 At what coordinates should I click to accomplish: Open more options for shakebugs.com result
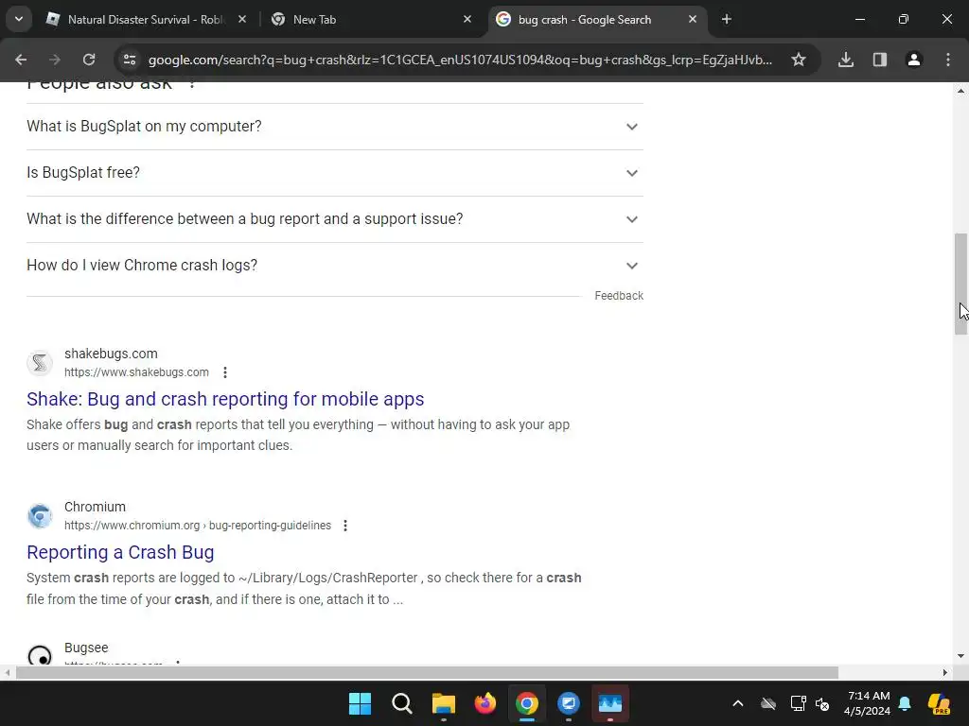225,372
